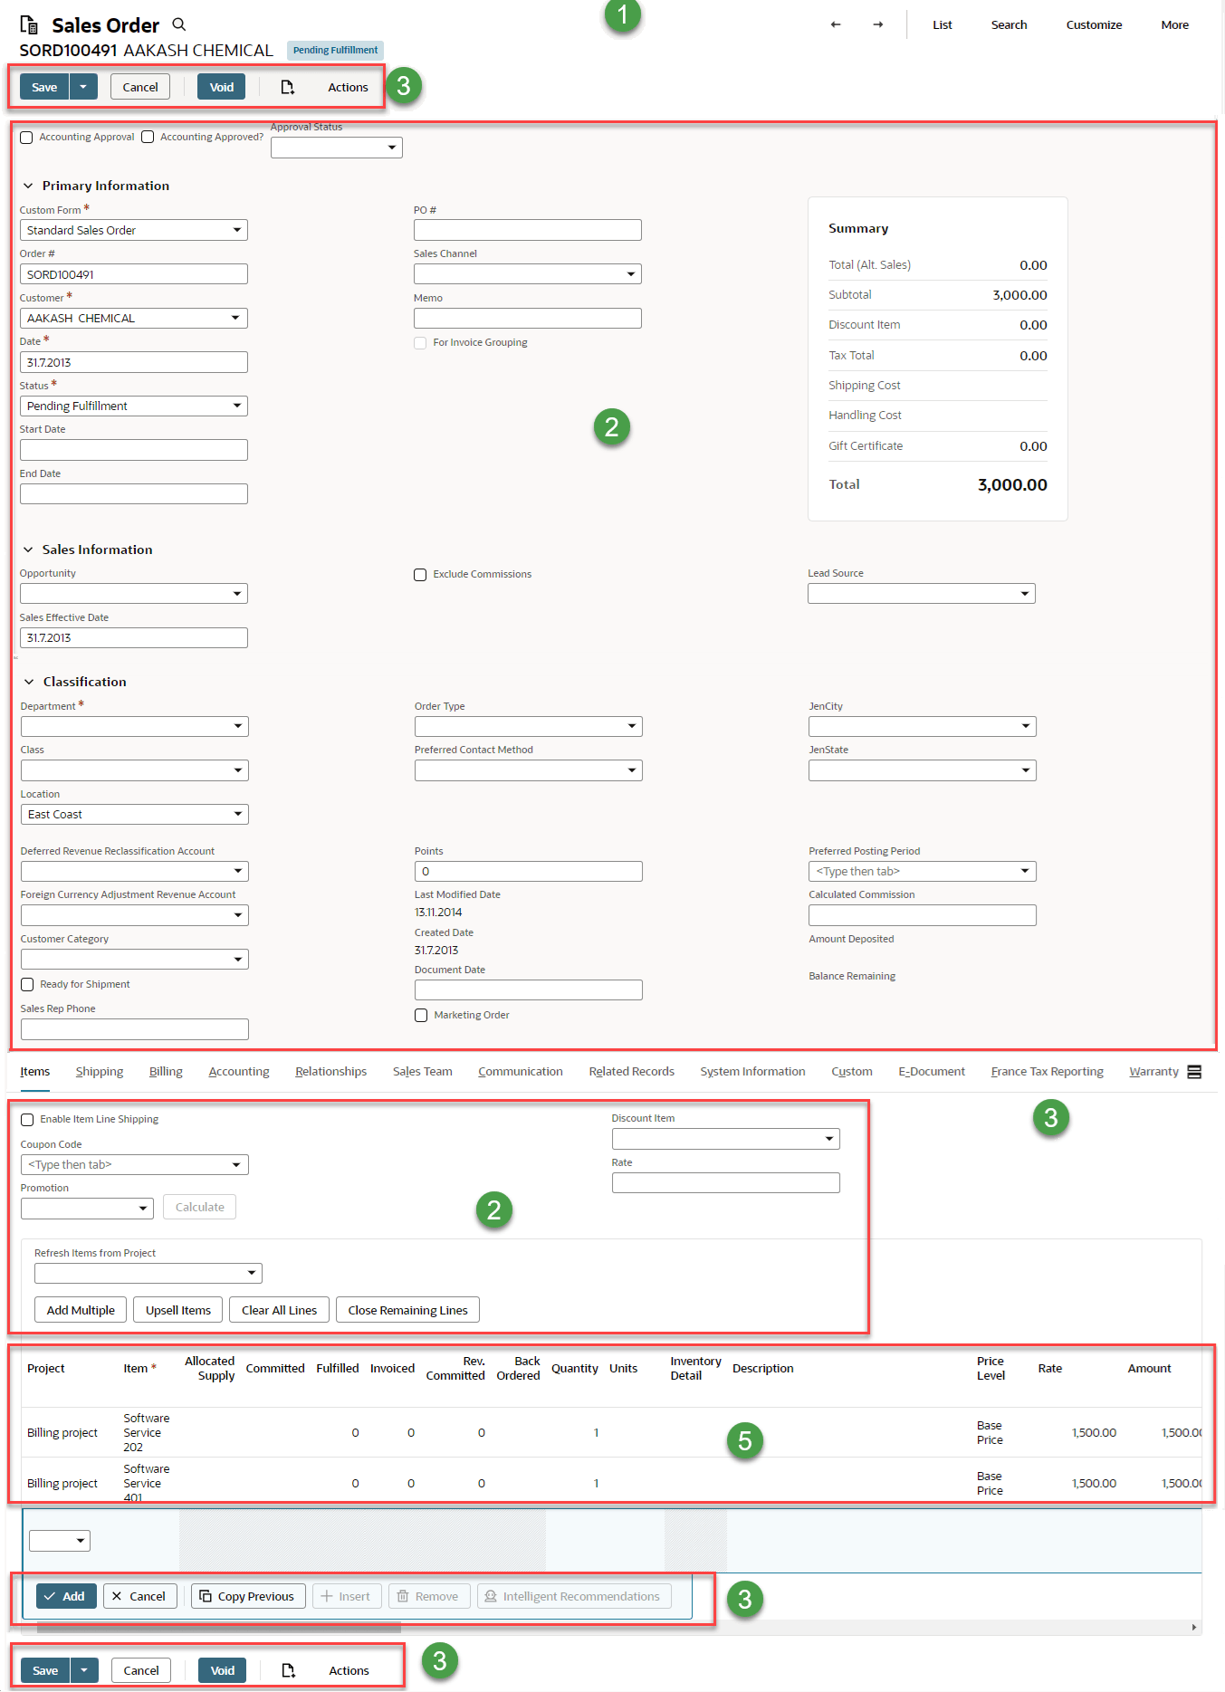Open the Relationships tab

pos(330,1072)
